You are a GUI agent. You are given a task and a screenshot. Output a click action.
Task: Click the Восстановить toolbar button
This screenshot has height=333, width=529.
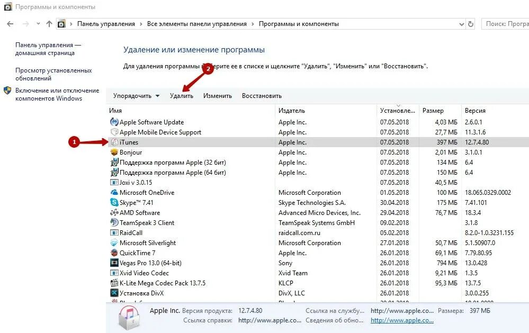(262, 96)
